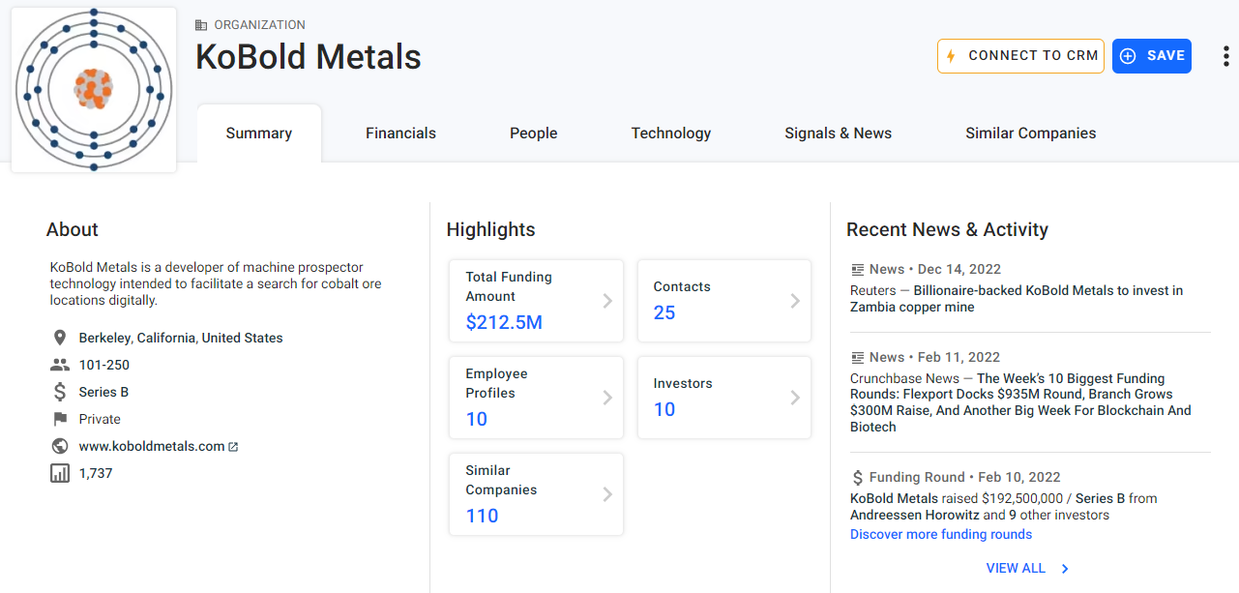Click the Connect to CRM button

pos(1020,56)
